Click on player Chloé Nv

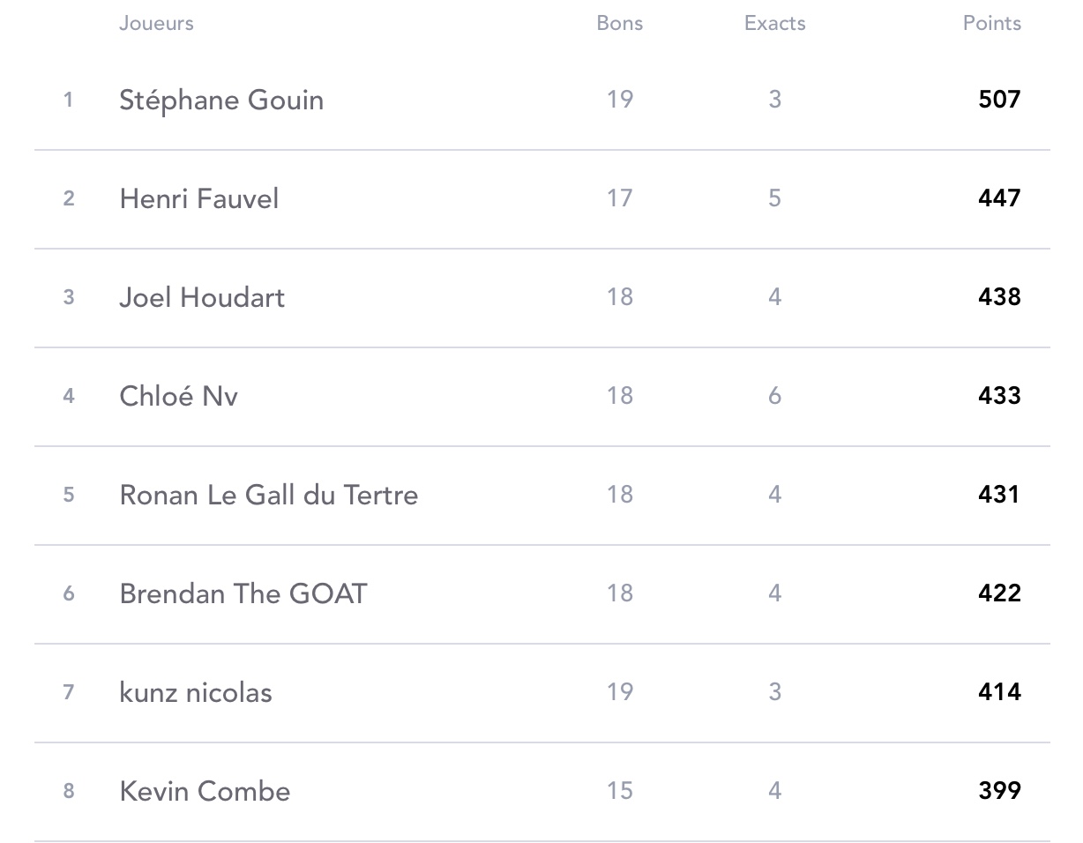(178, 396)
